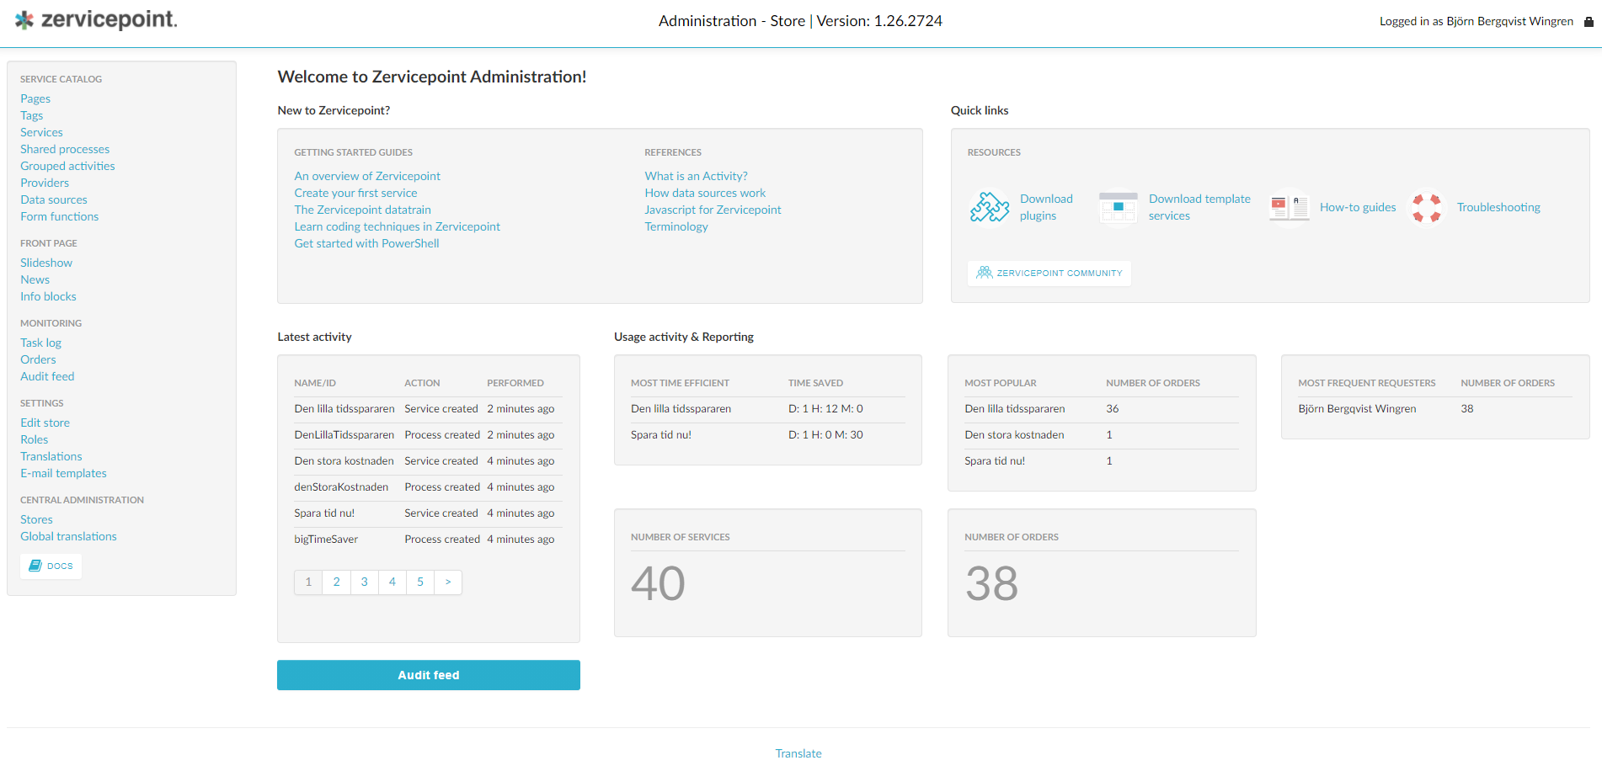1602x771 pixels.
Task: Click the lock icon beside the logged-in user
Action: (1589, 22)
